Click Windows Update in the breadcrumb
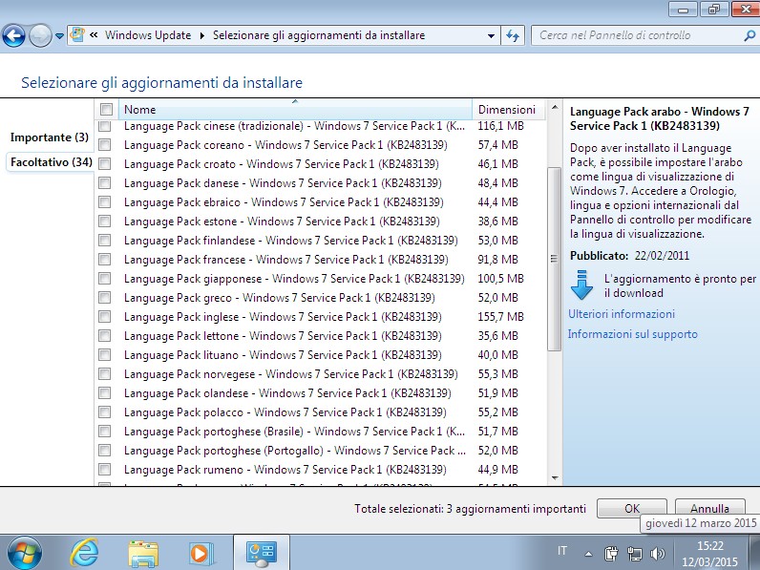 coord(148,35)
